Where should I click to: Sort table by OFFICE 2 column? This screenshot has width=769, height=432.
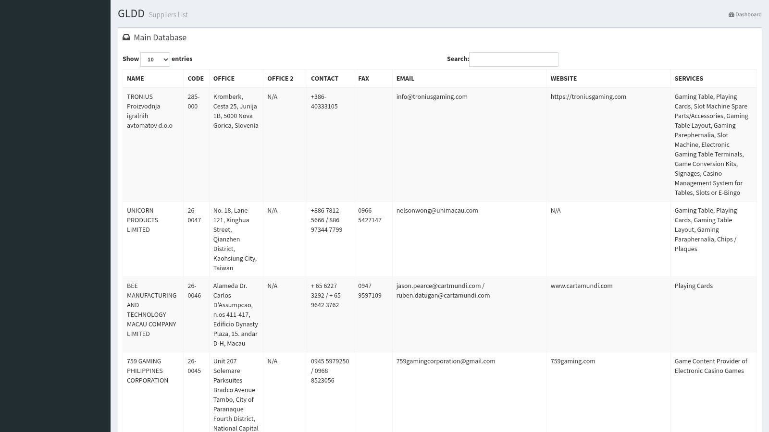(x=285, y=78)
